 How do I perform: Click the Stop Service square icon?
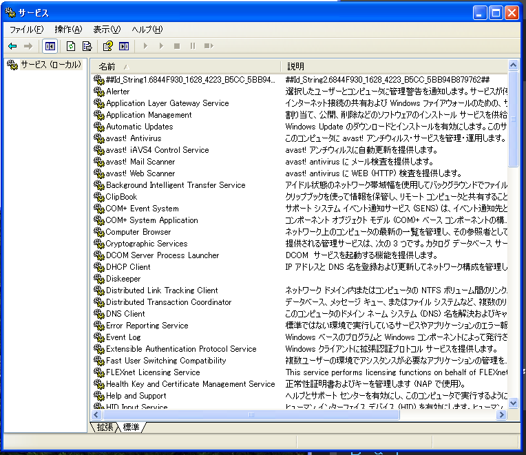[177, 46]
